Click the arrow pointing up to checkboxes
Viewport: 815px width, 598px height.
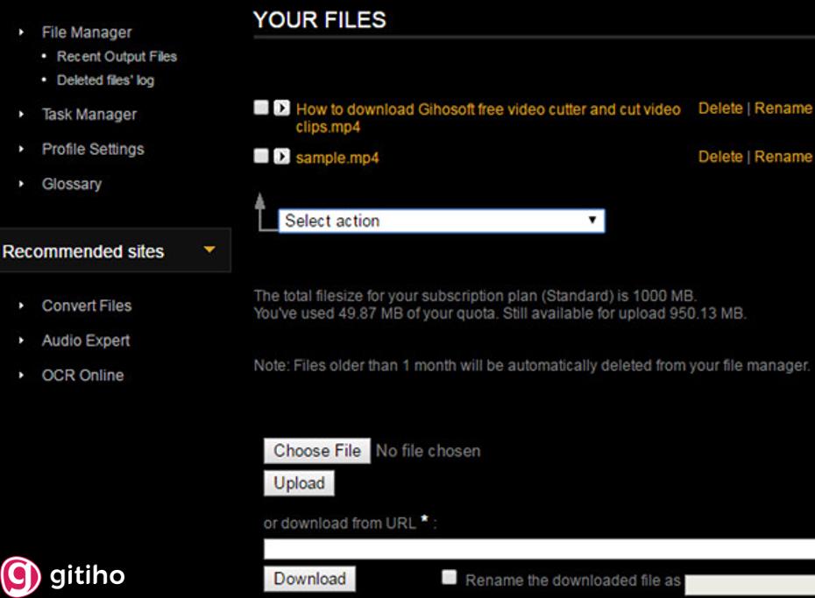(x=259, y=203)
